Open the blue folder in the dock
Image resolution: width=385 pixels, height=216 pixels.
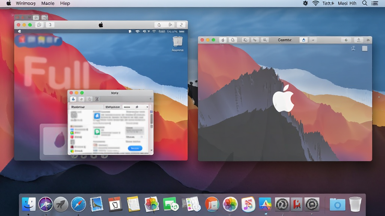[x=337, y=204]
